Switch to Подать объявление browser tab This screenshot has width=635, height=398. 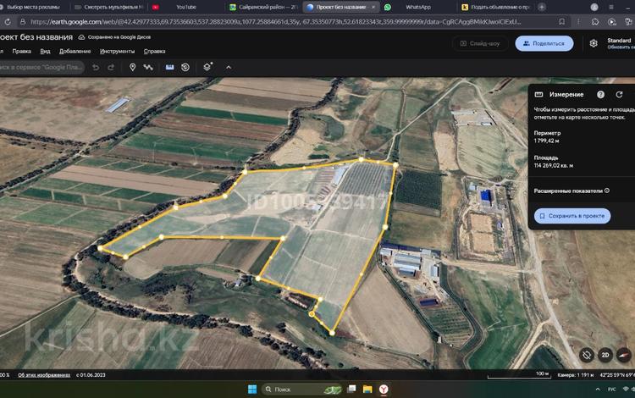(496, 7)
